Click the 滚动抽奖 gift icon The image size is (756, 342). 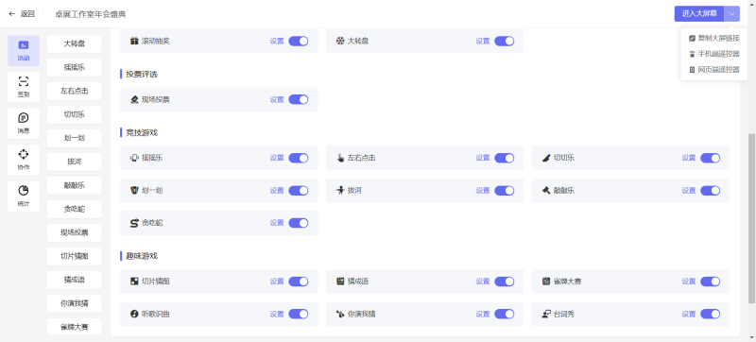(x=134, y=41)
